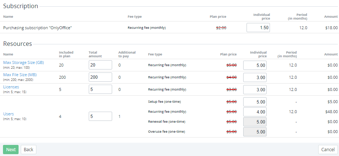This screenshot has width=339, height=156.
Task: Focus the Licenses individual price field
Action: pos(255,89)
